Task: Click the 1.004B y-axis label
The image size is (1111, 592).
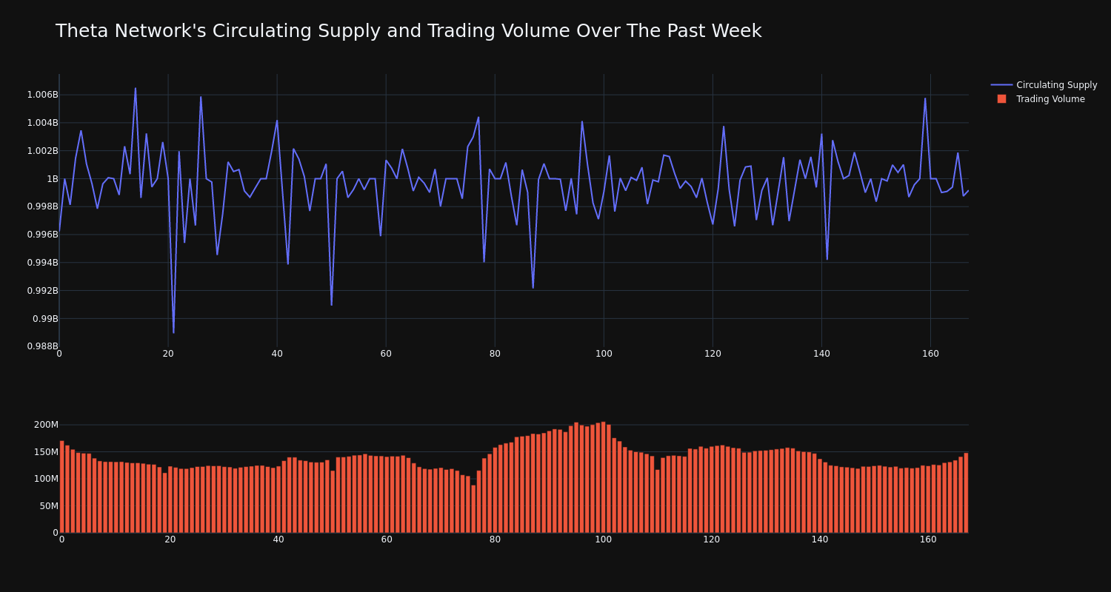Action: click(x=42, y=123)
